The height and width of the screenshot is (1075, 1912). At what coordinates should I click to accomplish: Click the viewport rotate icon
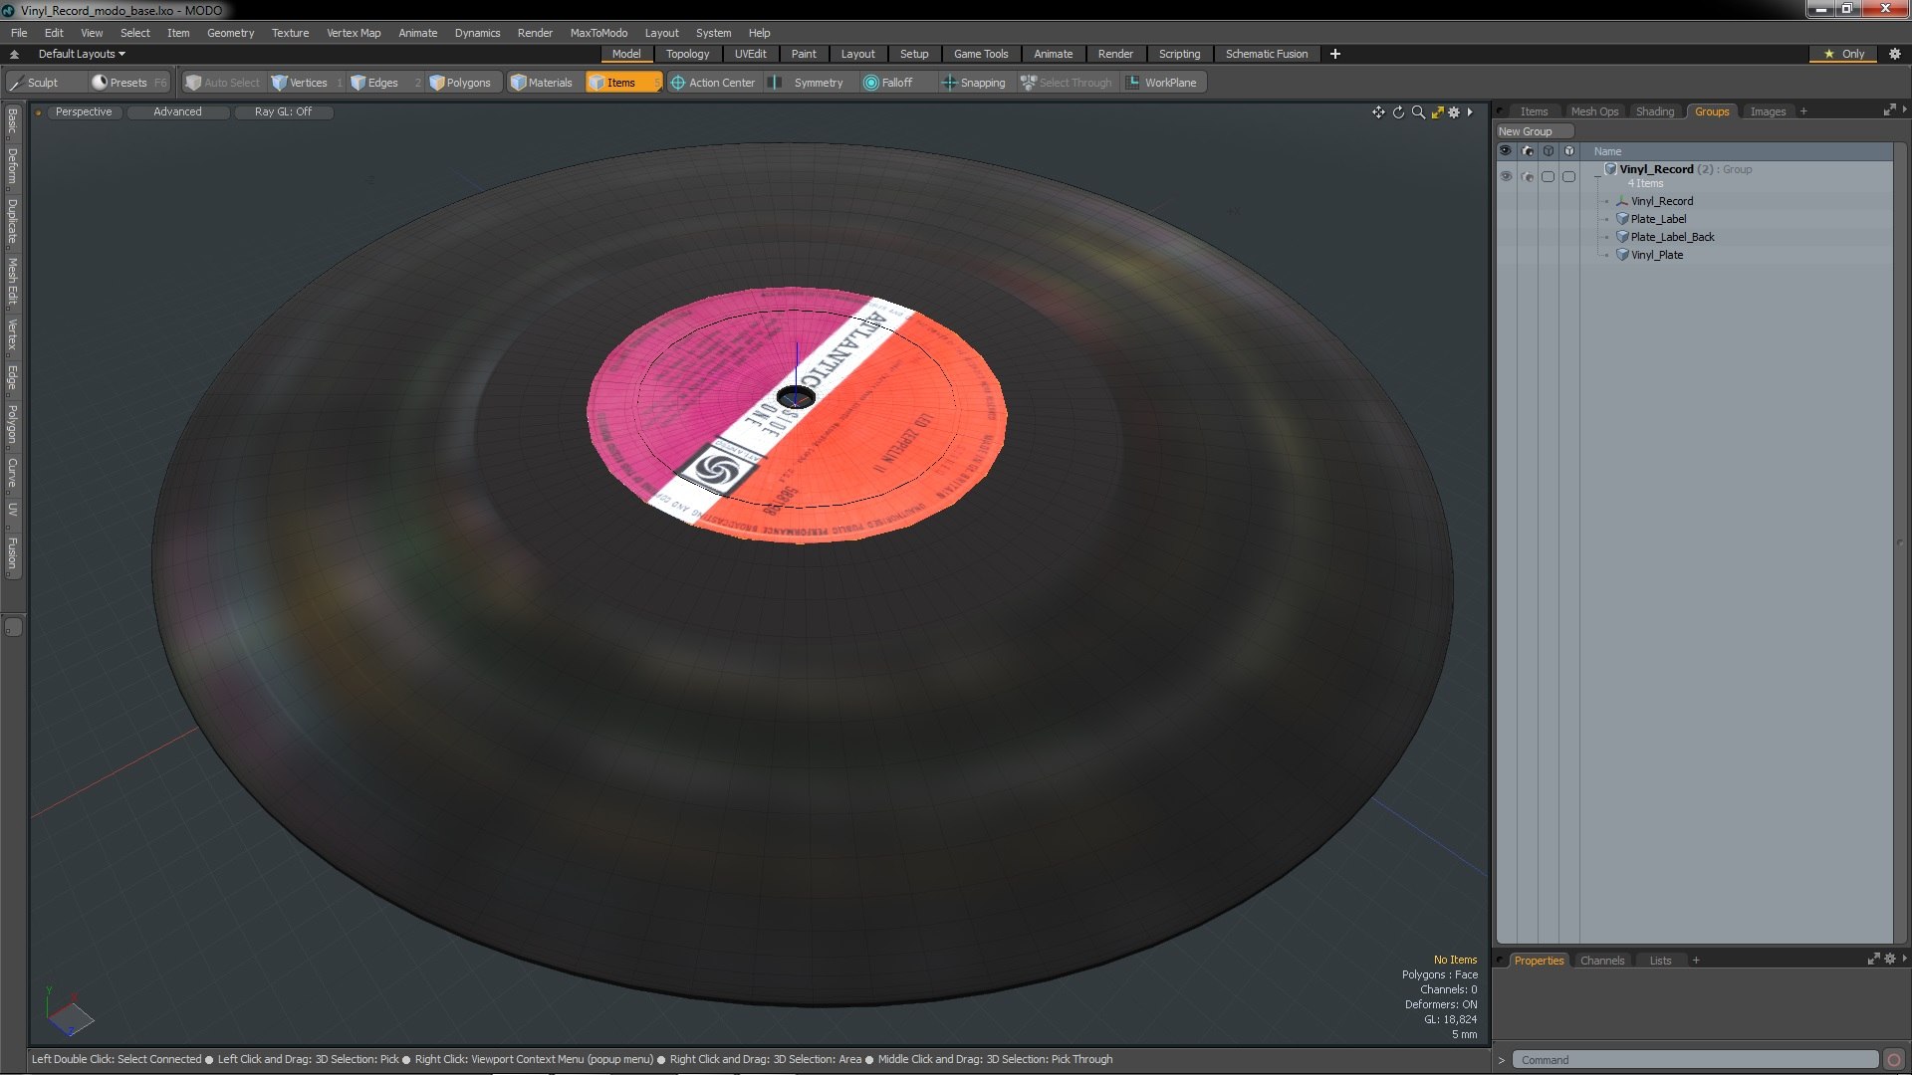(1398, 112)
